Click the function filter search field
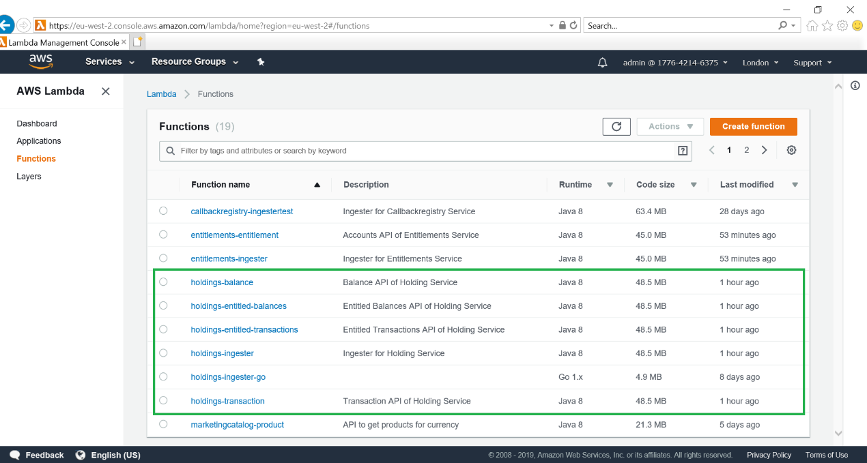867x463 pixels. [423, 151]
